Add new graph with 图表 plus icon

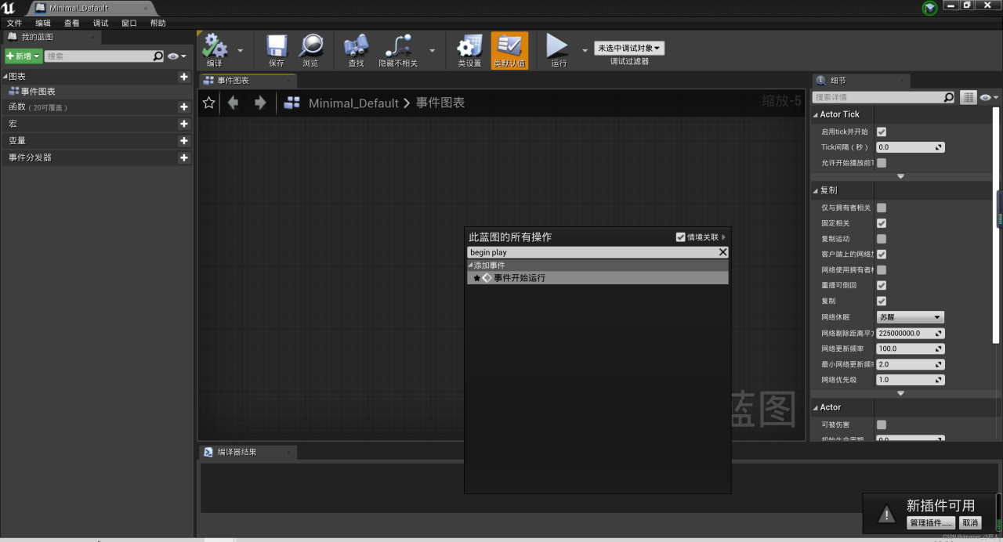184,77
